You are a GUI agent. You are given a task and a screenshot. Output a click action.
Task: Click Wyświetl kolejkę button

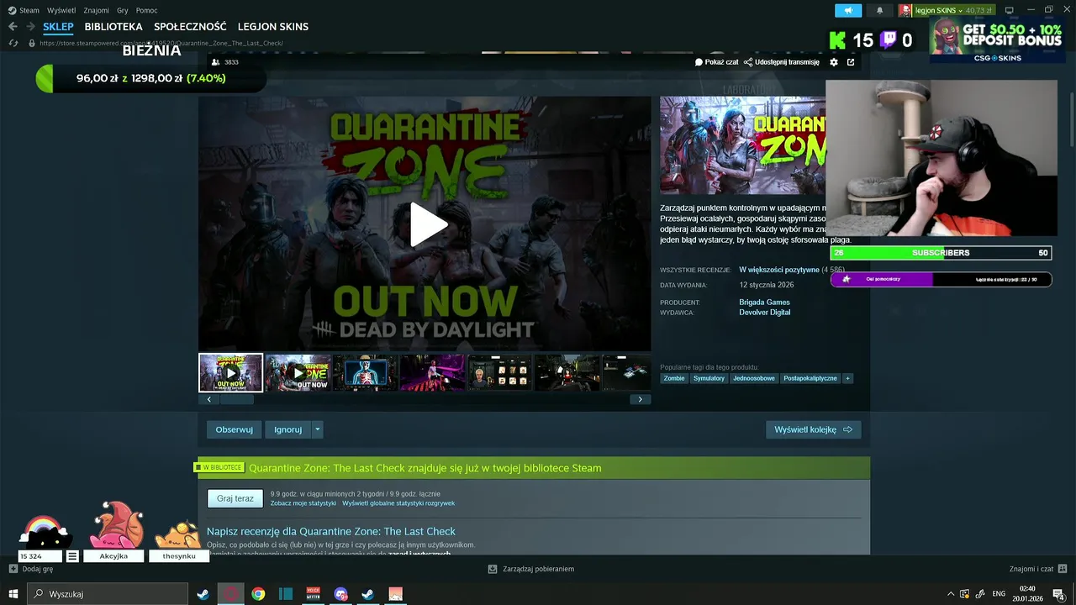coord(813,429)
